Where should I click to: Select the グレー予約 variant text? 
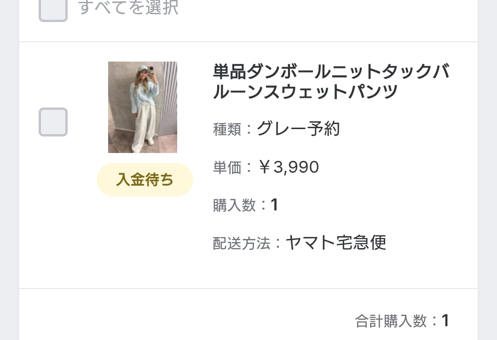[298, 129]
